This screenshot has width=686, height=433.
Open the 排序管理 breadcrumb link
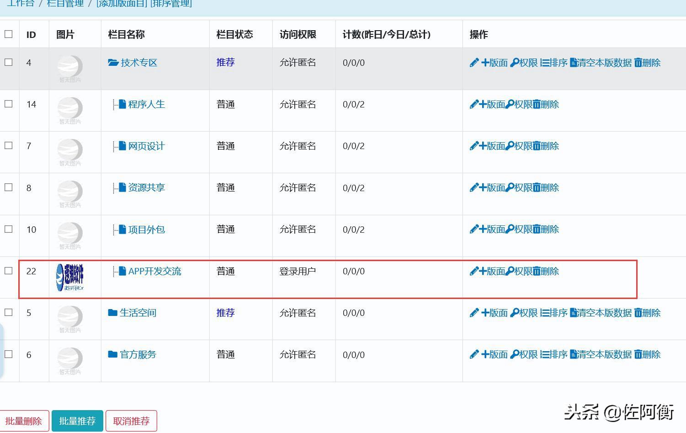pos(171,4)
